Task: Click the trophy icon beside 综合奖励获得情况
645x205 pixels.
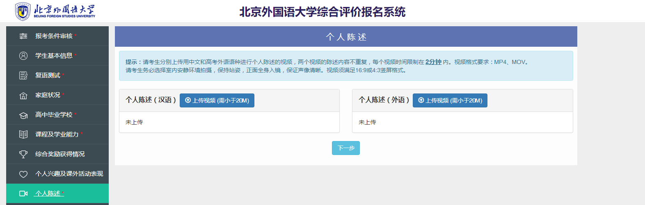Action: click(x=23, y=154)
